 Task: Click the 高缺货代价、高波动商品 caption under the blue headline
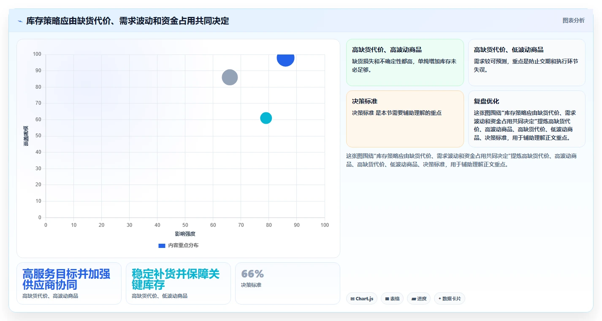[x=50, y=296]
